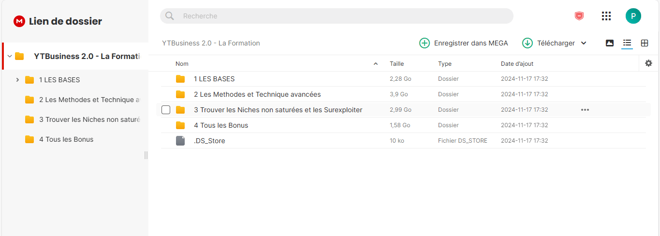
Task: Select 3 Trouver les Niches non saturées row name
Action: coord(278,110)
